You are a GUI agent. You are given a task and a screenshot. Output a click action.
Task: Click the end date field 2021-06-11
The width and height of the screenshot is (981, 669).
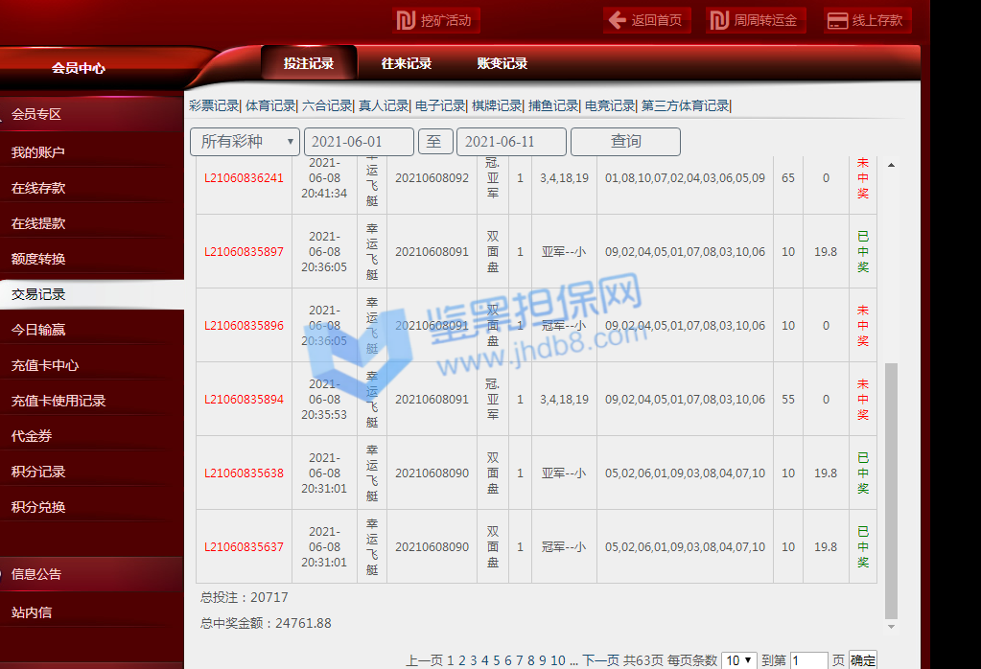click(511, 142)
